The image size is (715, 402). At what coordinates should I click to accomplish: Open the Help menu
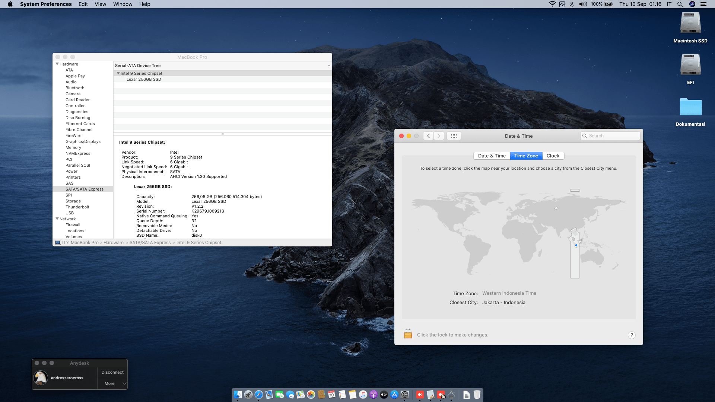click(x=145, y=4)
